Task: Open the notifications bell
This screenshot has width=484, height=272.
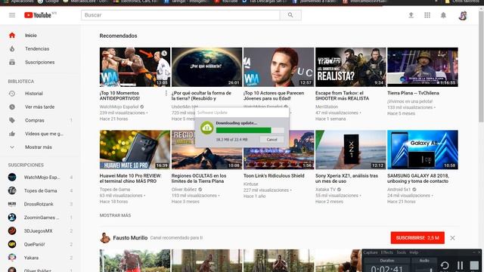Action: 443,15
